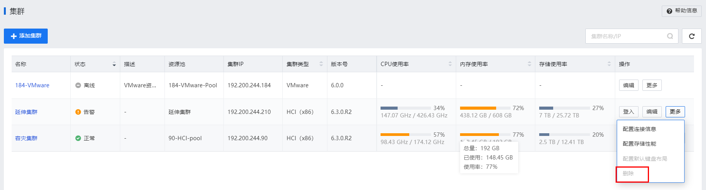Sort by 存储使用率 column
Viewport: 706px width, 190px height.
609,64
